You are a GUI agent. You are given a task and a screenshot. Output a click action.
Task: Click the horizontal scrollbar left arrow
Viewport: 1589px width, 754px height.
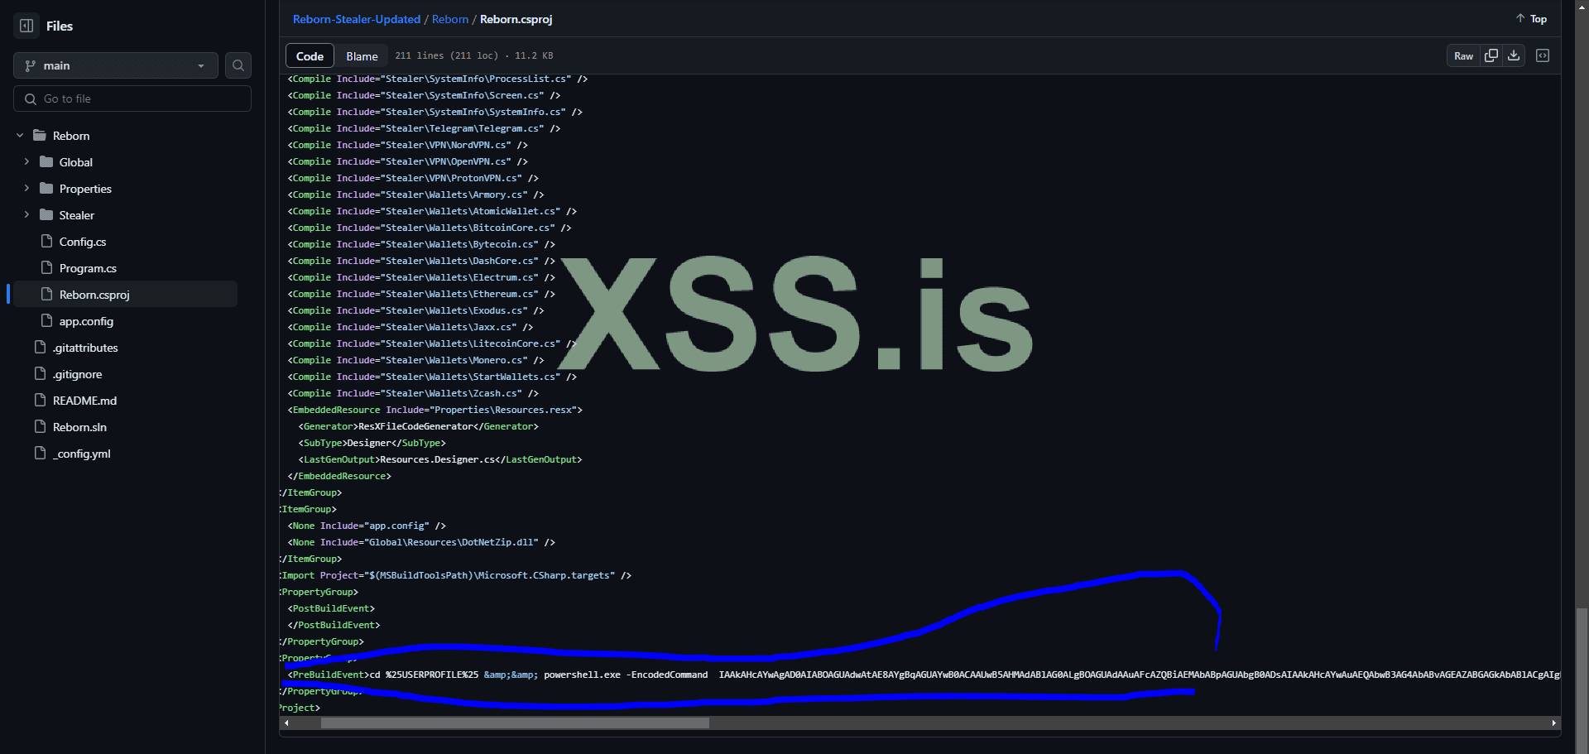point(286,723)
